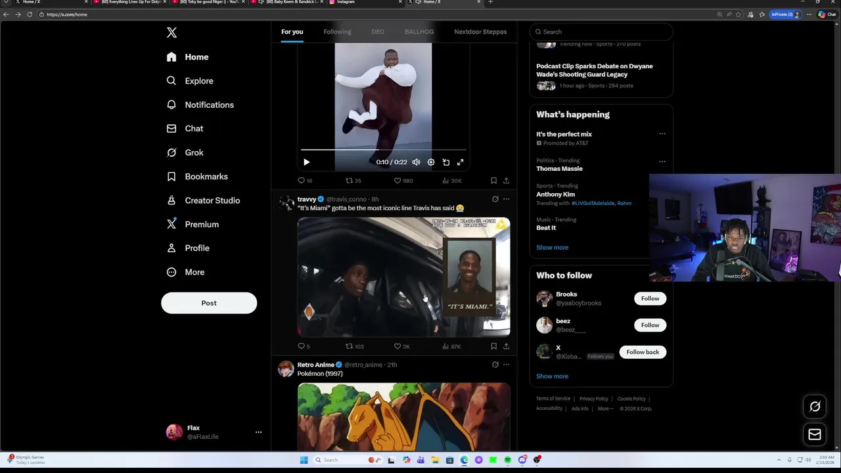Open account menu dots next to Flax
The image size is (841, 473).
[258, 432]
